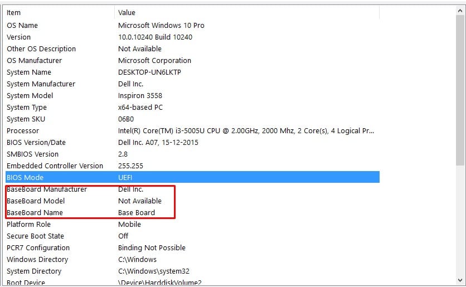Select the BaseBoard Model row
466x287 pixels.
pyautogui.click(x=192, y=201)
